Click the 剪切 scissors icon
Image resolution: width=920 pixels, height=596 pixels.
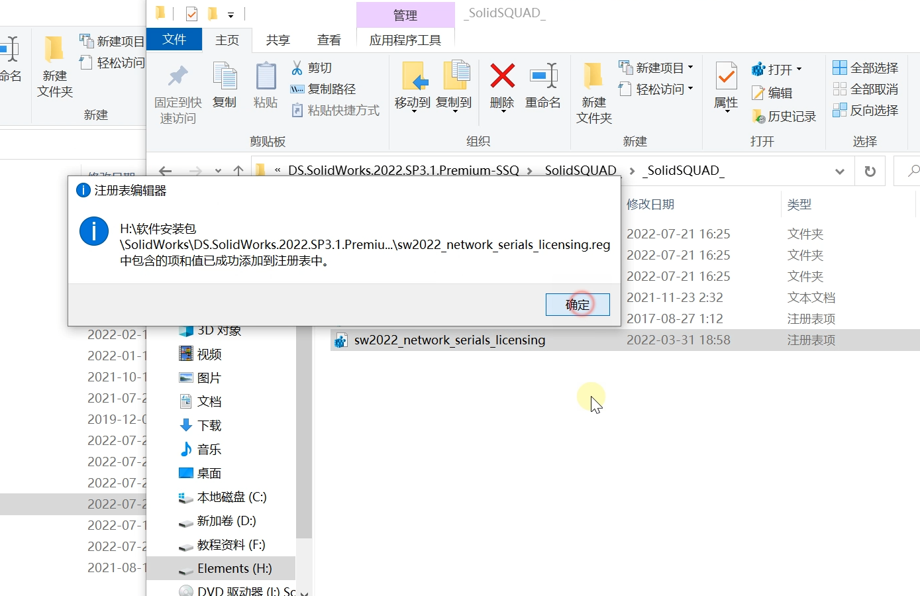tap(311, 68)
